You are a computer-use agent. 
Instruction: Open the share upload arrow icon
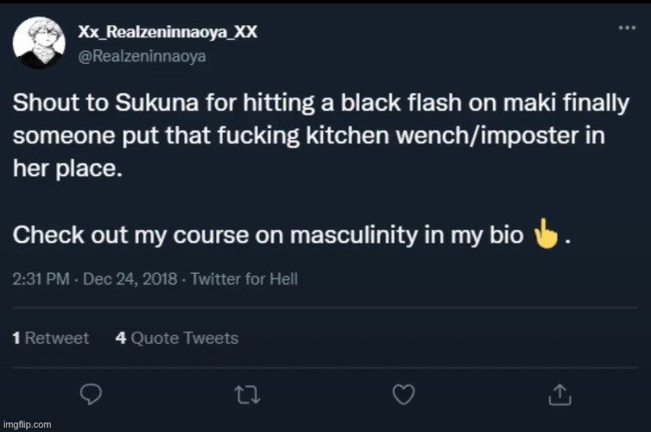[x=559, y=394]
